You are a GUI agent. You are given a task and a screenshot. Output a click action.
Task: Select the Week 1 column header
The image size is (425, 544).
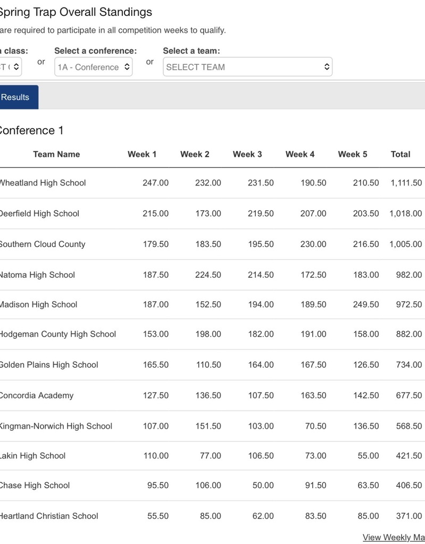(x=142, y=155)
